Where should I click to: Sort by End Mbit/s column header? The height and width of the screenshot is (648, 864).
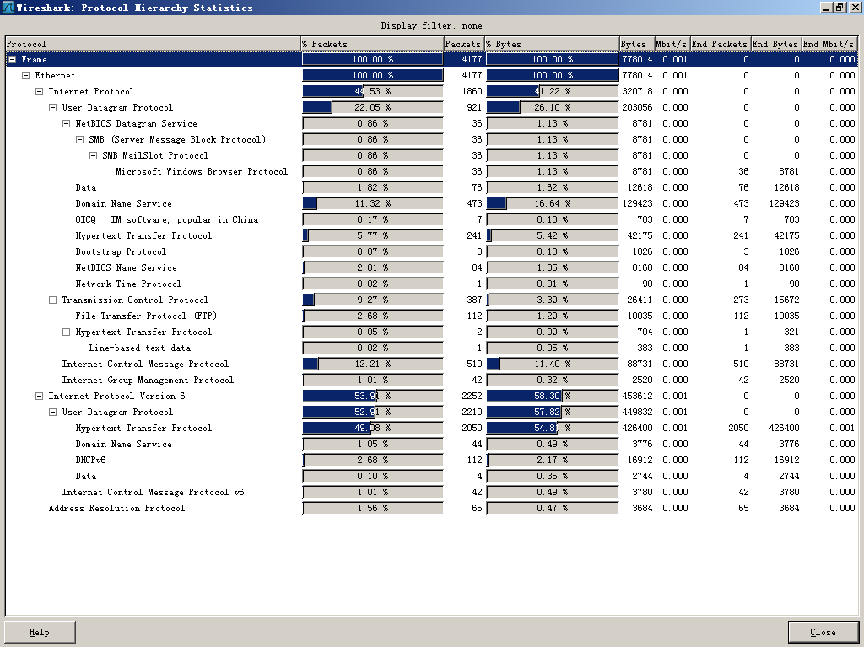click(x=829, y=44)
